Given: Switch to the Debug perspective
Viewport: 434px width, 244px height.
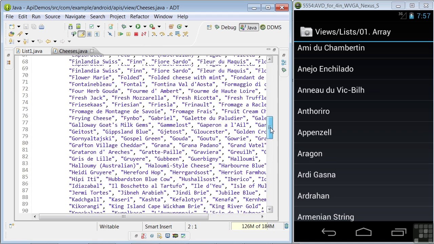Looking at the screenshot, I should point(225,27).
